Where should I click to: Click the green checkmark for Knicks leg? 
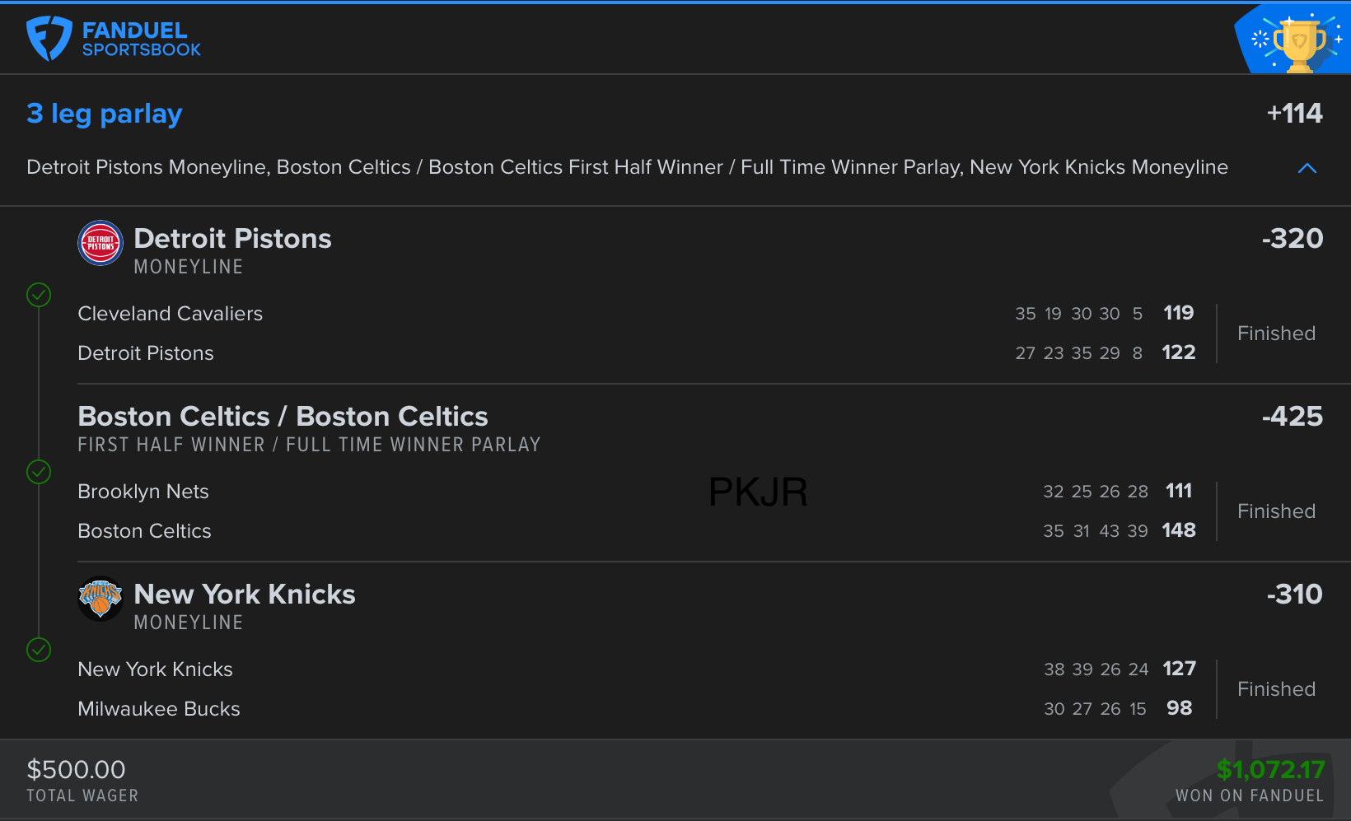click(39, 650)
